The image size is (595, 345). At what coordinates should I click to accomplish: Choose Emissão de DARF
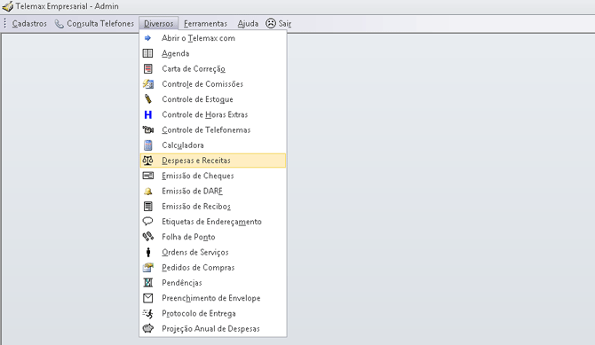213,191
